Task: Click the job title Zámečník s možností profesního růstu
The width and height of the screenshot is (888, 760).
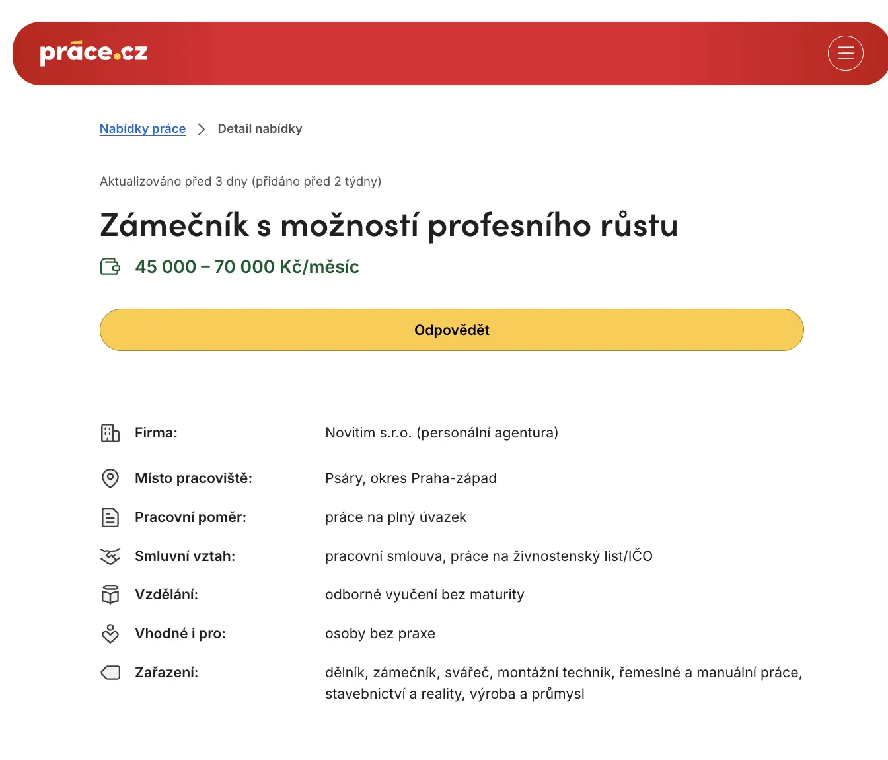Action: point(389,225)
